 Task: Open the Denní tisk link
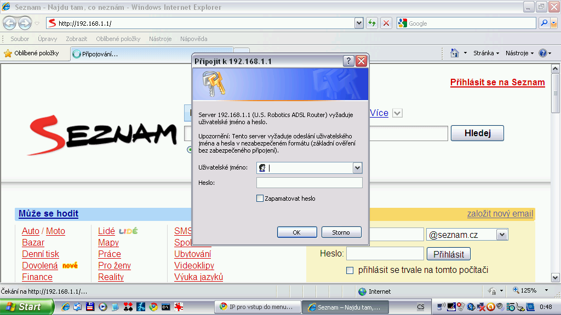pyautogui.click(x=41, y=254)
